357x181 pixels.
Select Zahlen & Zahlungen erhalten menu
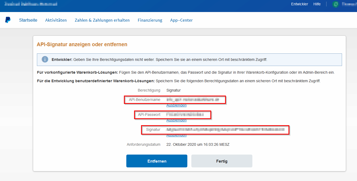pos(102,20)
